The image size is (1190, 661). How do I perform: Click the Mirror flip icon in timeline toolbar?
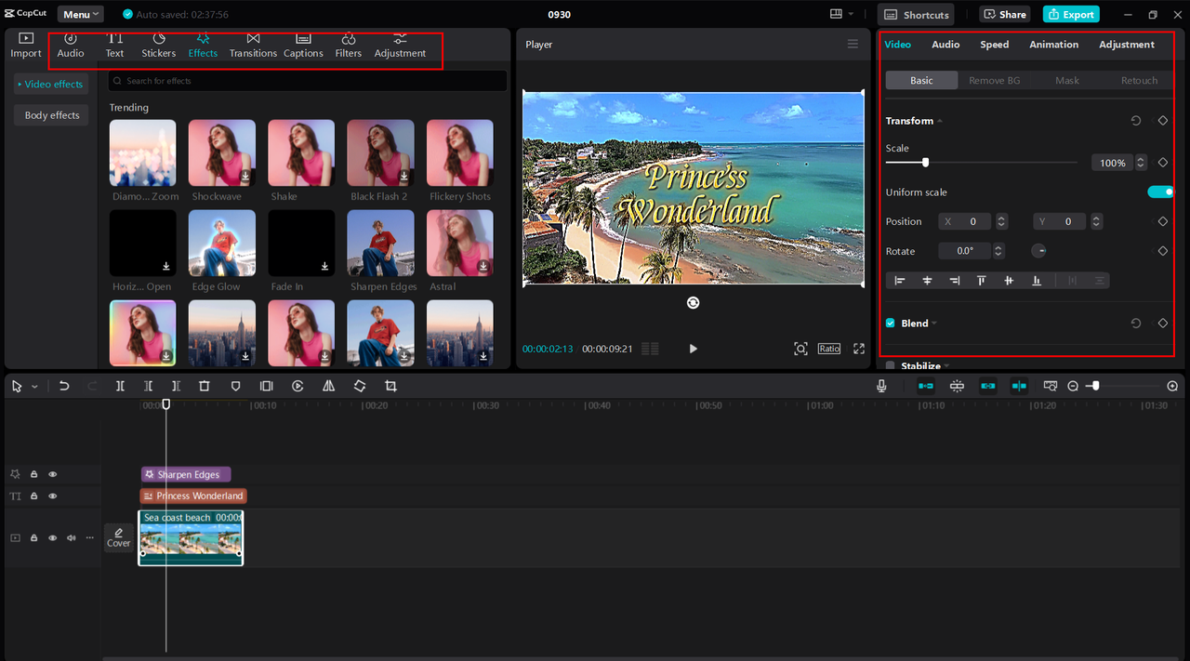tap(328, 386)
